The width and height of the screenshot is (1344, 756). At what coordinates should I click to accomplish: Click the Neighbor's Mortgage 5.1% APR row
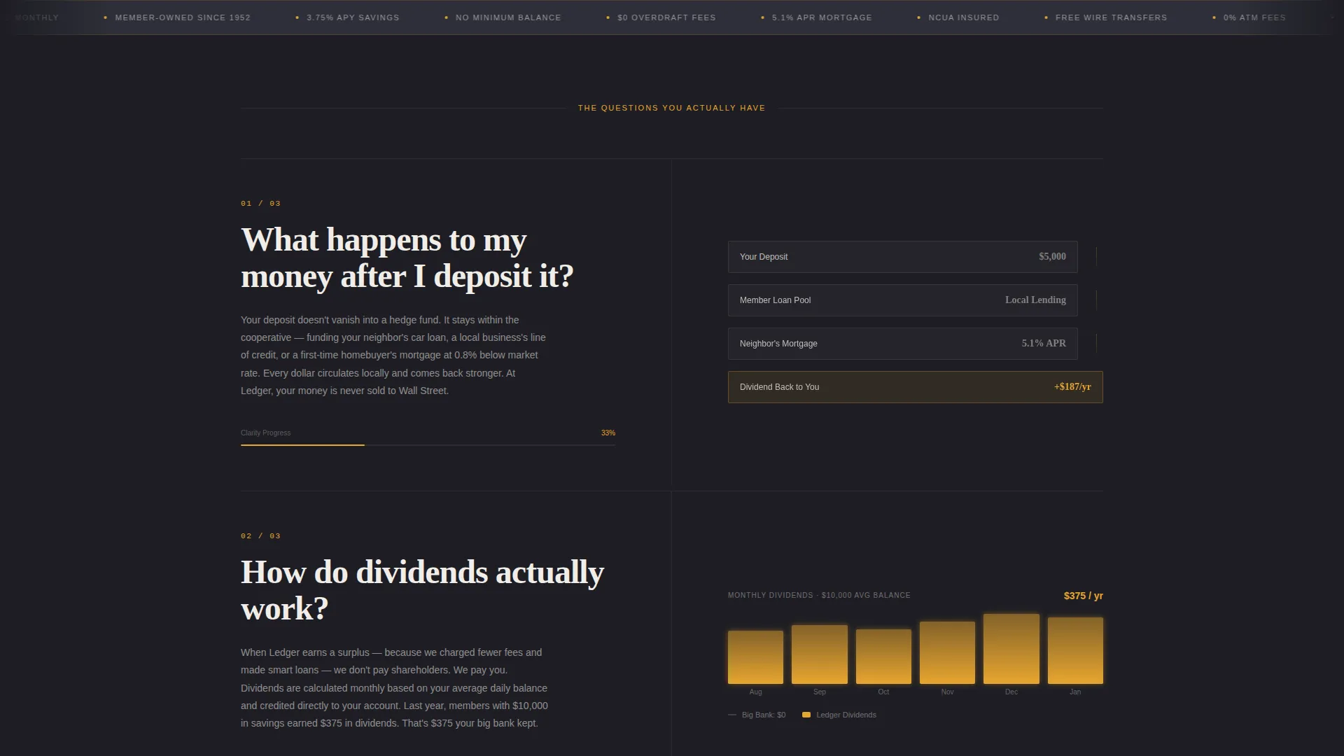(x=902, y=344)
